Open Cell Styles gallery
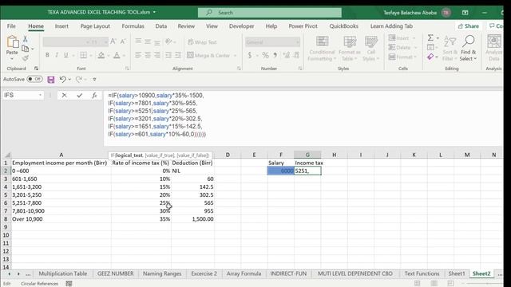 pos(370,49)
